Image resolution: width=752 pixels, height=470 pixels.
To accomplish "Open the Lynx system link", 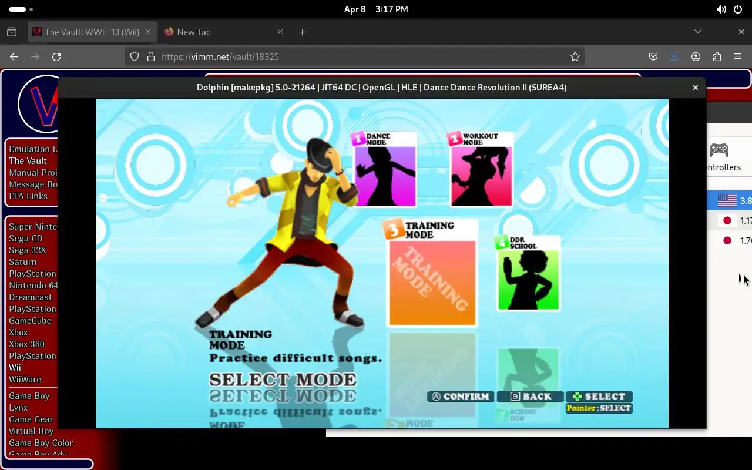I will (x=18, y=407).
